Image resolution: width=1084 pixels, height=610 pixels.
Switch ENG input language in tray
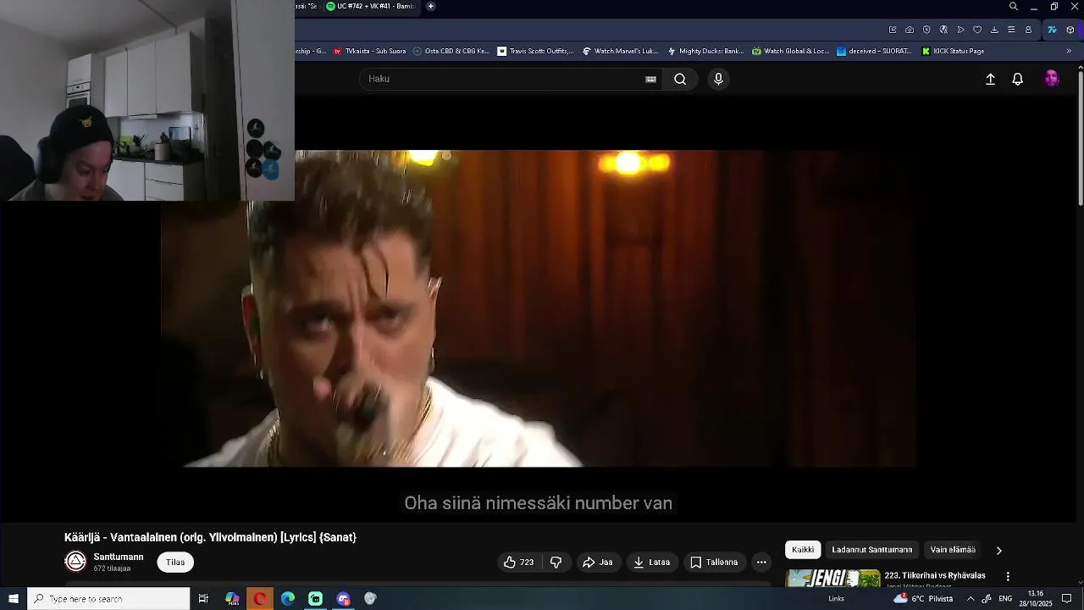click(x=1005, y=599)
